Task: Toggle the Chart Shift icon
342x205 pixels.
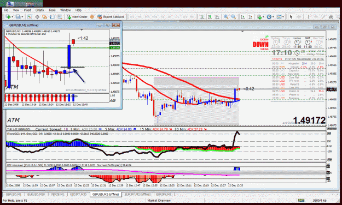Action: tap(250, 17)
